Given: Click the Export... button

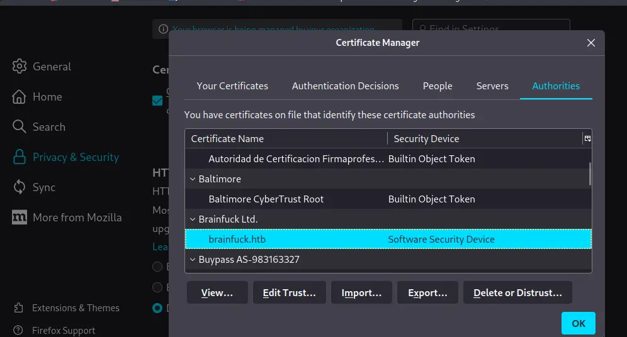Looking at the screenshot, I should click(427, 293).
